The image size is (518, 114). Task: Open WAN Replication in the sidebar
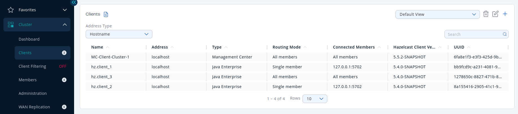[x=34, y=107]
